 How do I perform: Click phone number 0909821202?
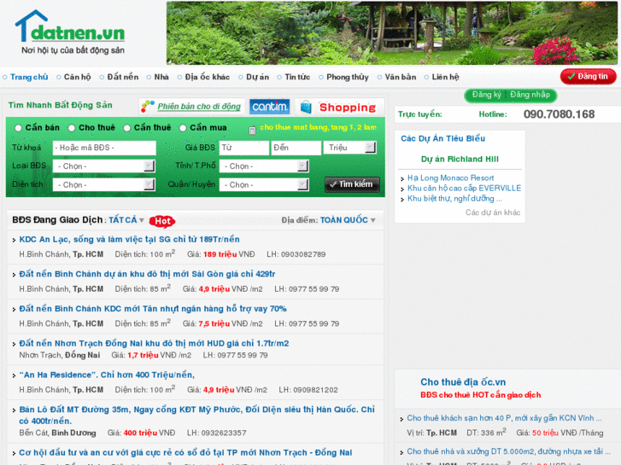coord(315,390)
